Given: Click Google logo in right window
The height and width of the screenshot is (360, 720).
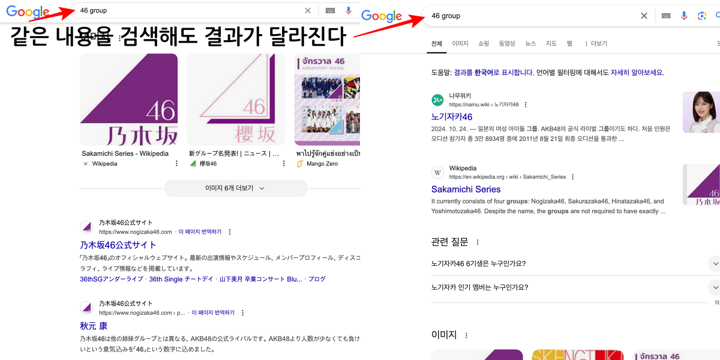Looking at the screenshot, I should coord(382,16).
